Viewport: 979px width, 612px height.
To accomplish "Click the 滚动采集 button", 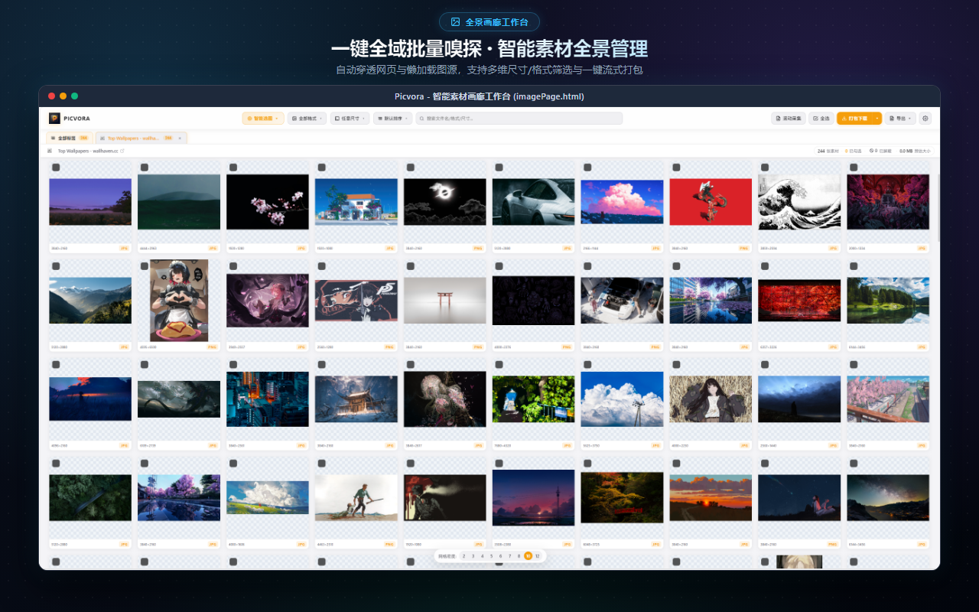I will click(x=788, y=119).
